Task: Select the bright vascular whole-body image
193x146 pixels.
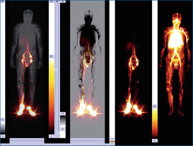Action: (175, 63)
